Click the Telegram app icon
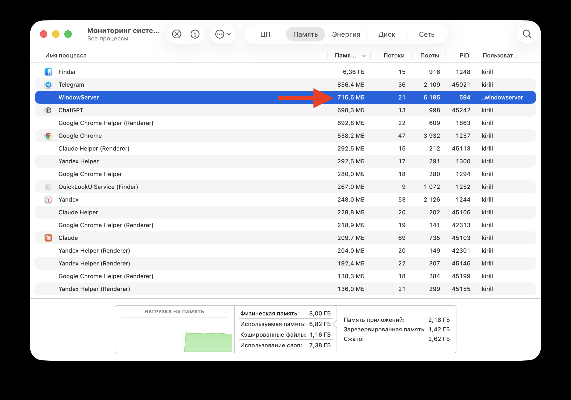The image size is (571, 400). coord(48,84)
